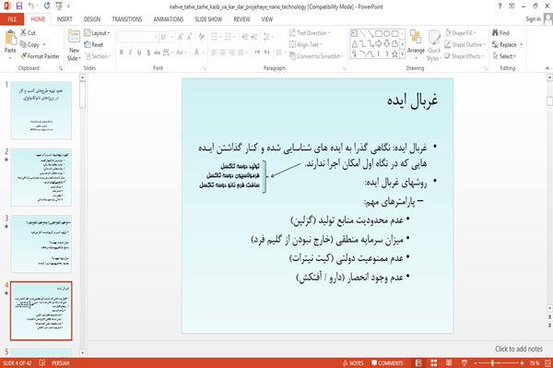Toggle Strikethrough formatting
Image resolution: width=553 pixels, height=368 pixels.
coord(157,53)
